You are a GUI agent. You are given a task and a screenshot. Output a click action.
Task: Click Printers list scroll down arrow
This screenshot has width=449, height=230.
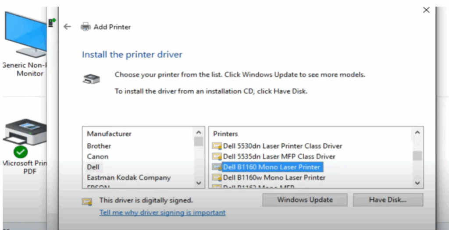[417, 183]
